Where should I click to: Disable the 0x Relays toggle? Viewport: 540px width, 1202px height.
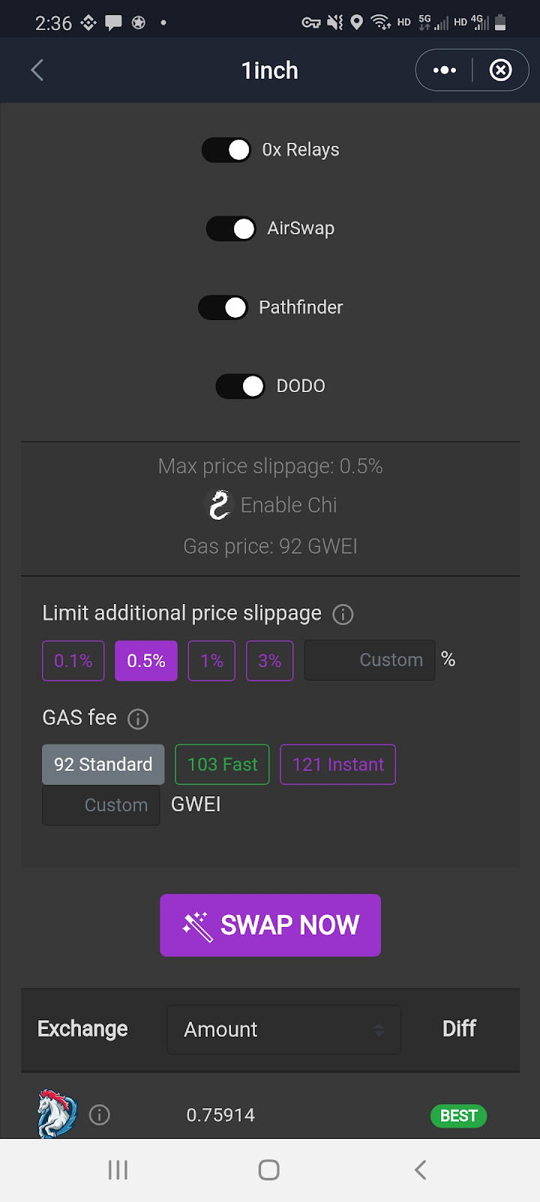(x=226, y=150)
